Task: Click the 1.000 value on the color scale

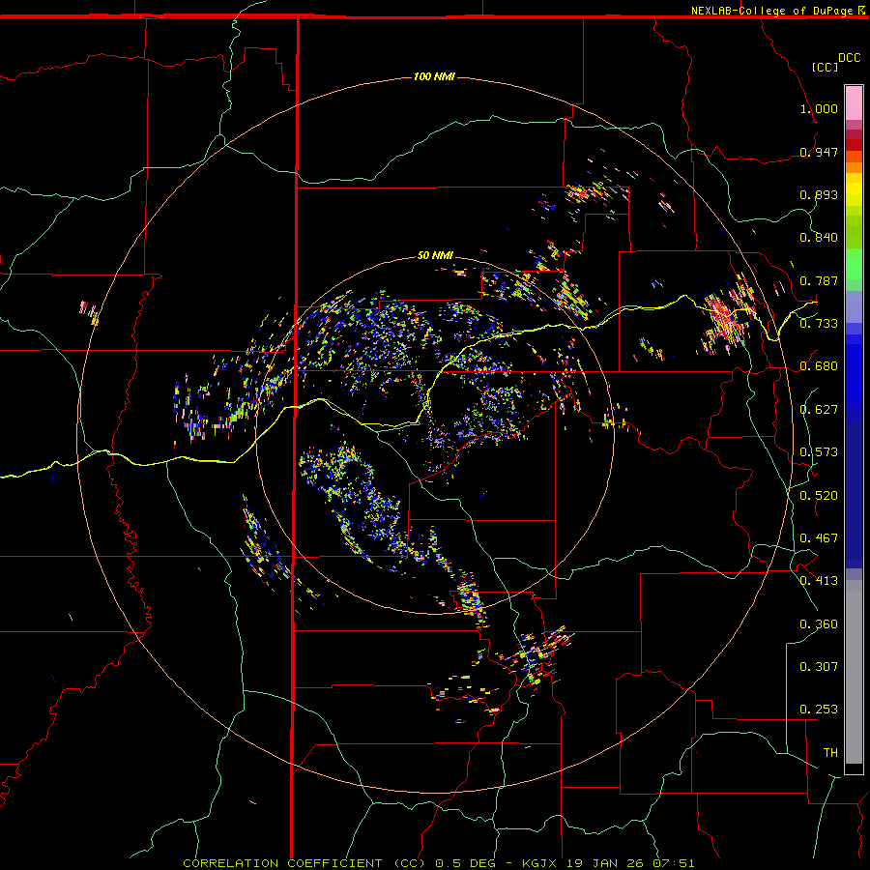Action: (x=819, y=108)
